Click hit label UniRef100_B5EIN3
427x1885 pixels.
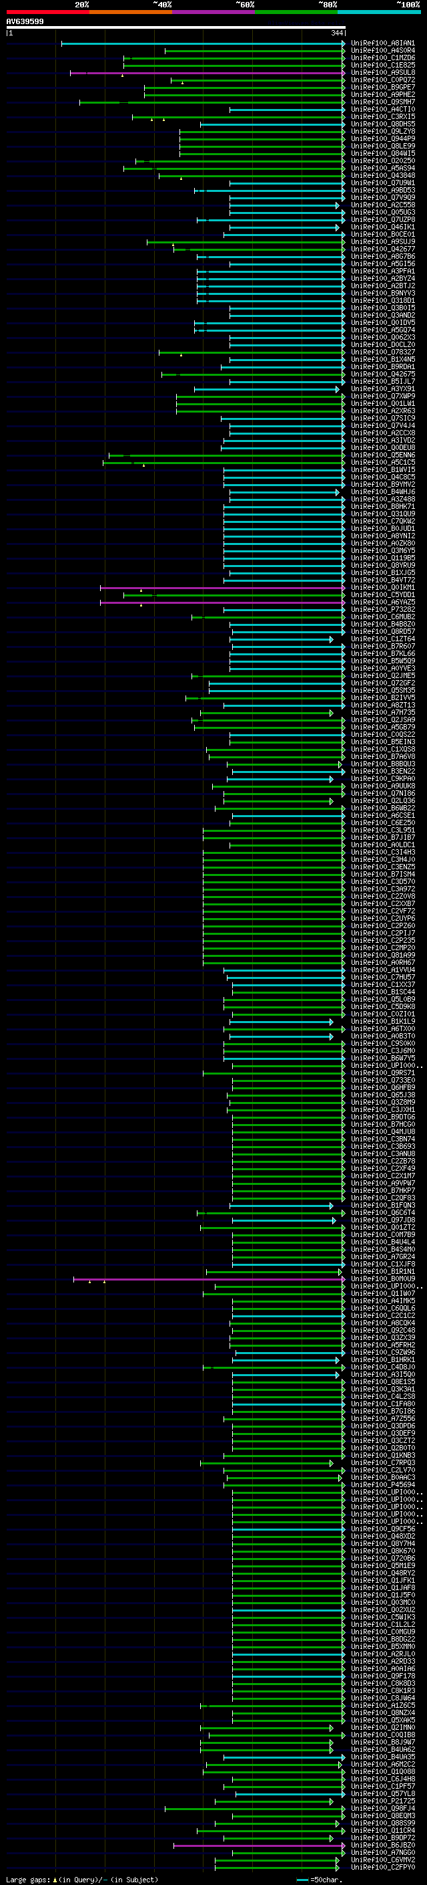coord(382,742)
